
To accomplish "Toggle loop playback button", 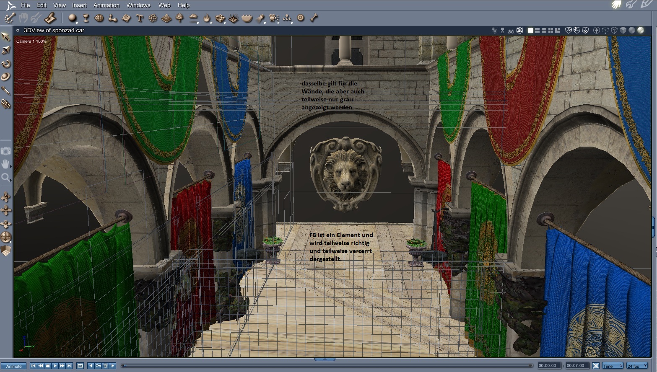I will [x=80, y=366].
